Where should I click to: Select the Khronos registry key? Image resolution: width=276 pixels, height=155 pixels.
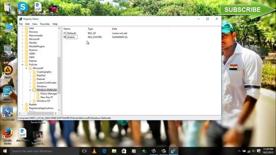point(33,32)
